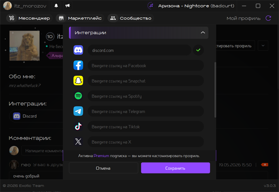The image size is (279, 192).
Task: Click the Facebook logo icon
Action: [x=78, y=65]
